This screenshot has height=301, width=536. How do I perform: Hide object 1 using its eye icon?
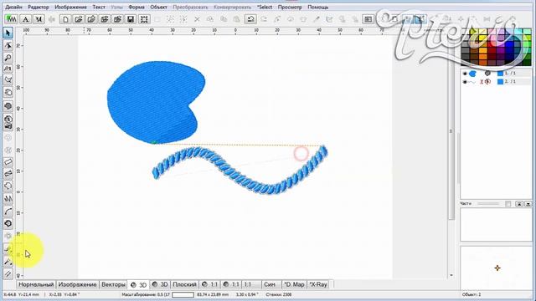[465, 74]
